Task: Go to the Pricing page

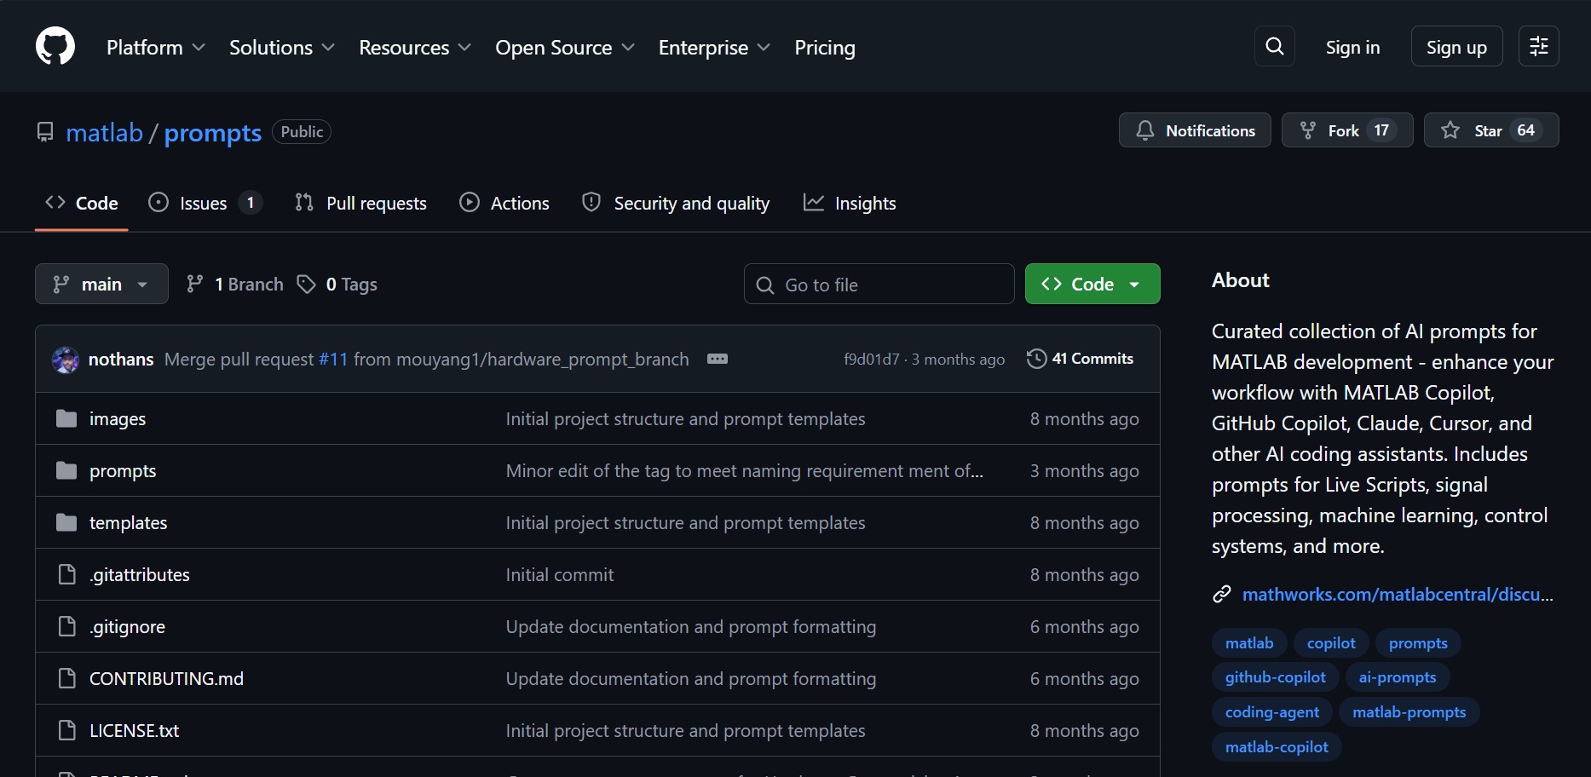Action: (825, 48)
